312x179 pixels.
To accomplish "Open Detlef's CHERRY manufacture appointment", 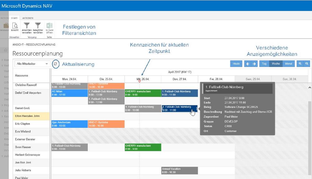I will 143,93.
